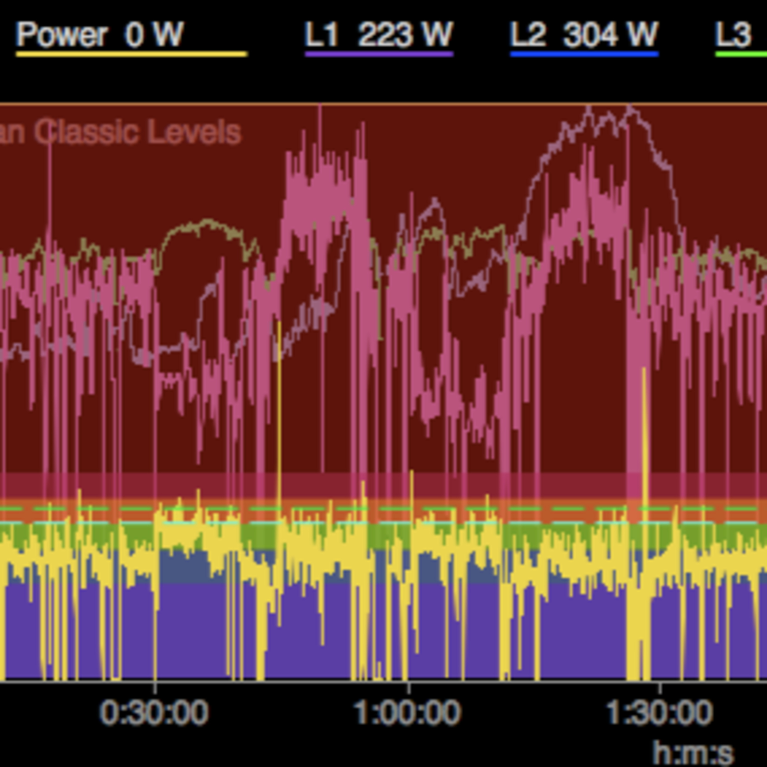The width and height of the screenshot is (767, 767).
Task: Click the purple line under L1 legend
Action: click(x=379, y=54)
